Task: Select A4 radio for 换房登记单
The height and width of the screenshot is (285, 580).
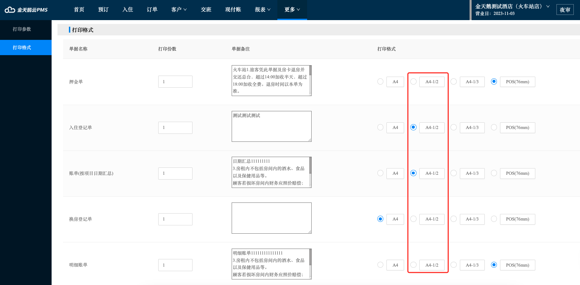Action: (380, 219)
